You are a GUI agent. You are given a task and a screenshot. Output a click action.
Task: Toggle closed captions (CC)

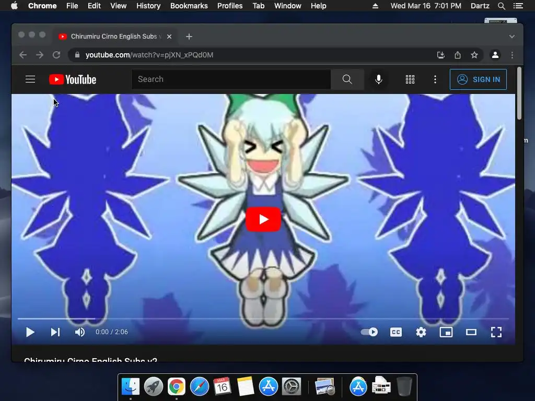[x=396, y=332]
